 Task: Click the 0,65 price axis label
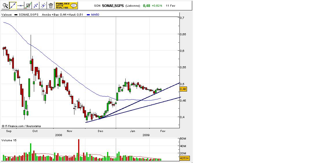(183, 34)
